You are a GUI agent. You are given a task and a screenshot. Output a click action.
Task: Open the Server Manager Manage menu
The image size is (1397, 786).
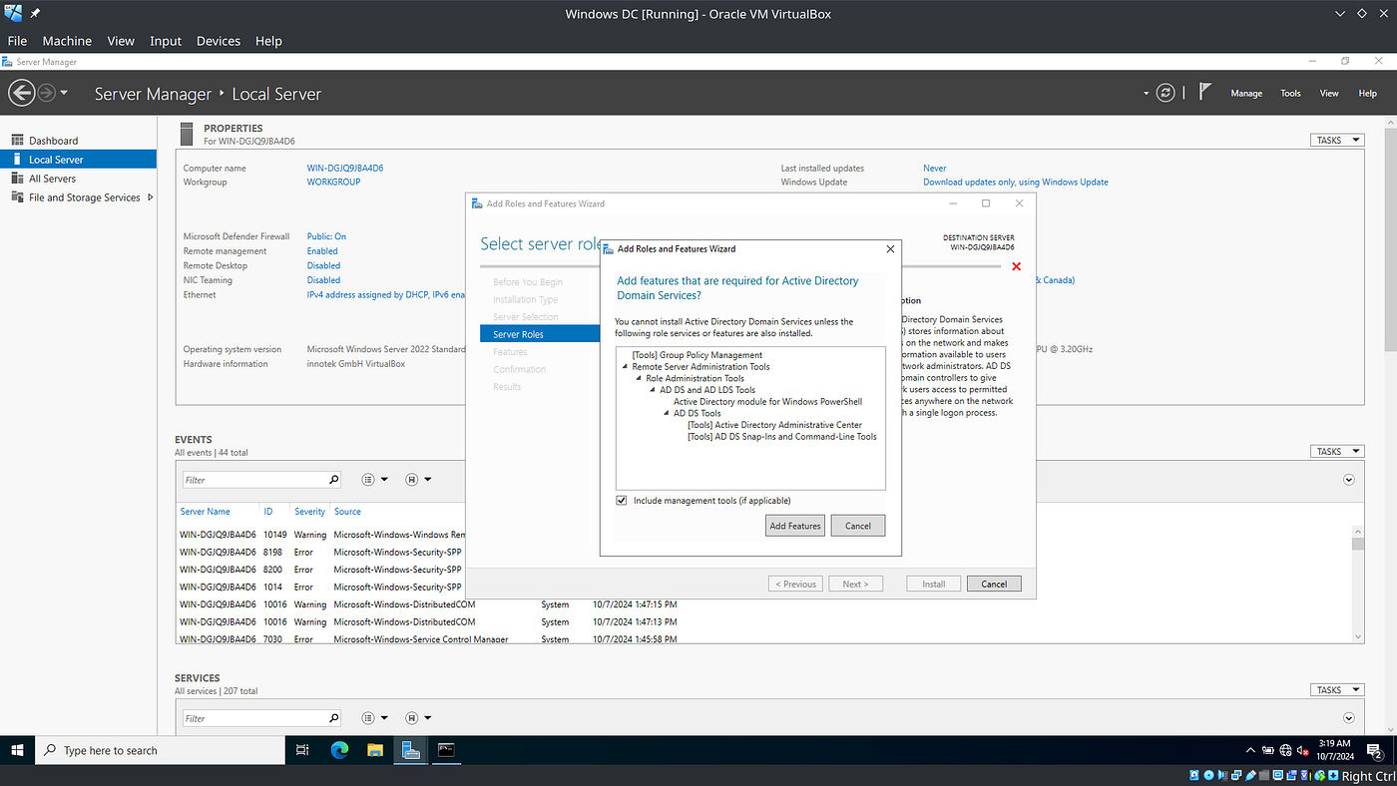point(1246,93)
